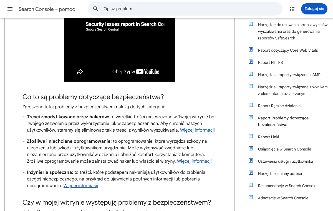This screenshot has height=211, width=333.
Task: Click the video share arrow icon
Action: point(80,72)
